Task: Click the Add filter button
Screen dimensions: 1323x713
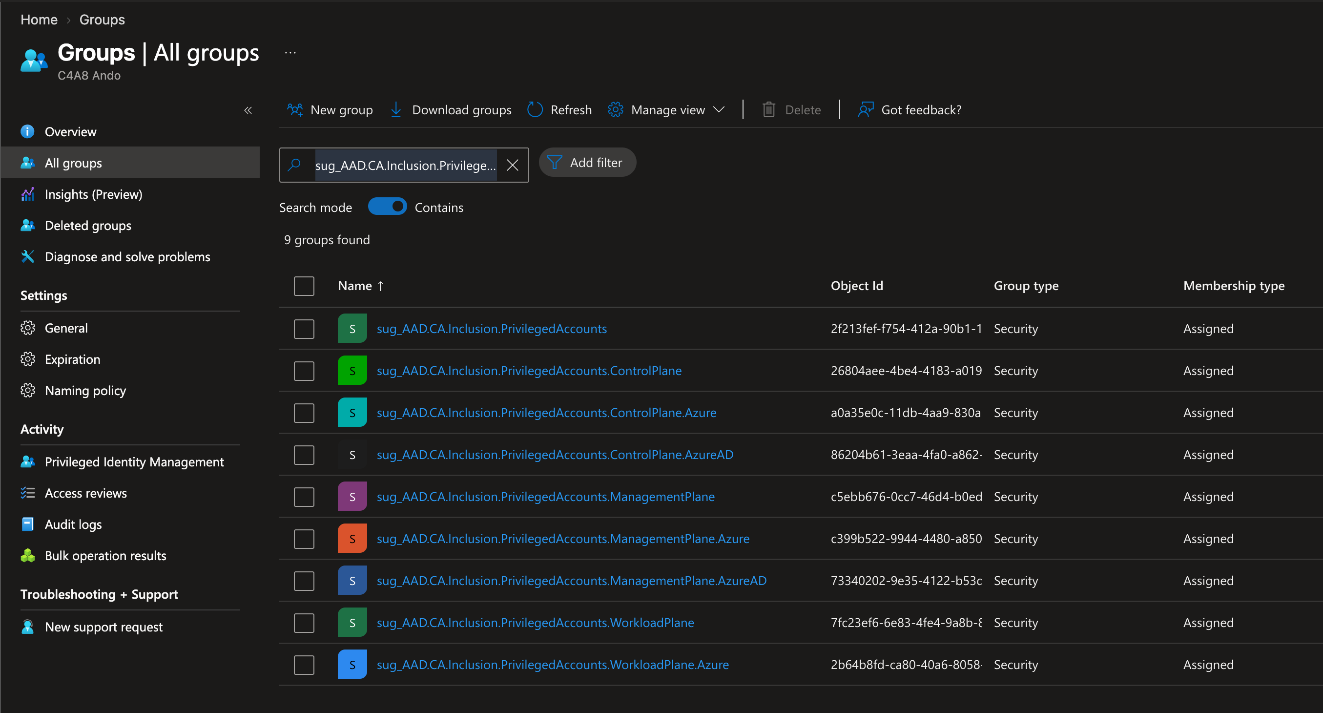Action: click(587, 162)
